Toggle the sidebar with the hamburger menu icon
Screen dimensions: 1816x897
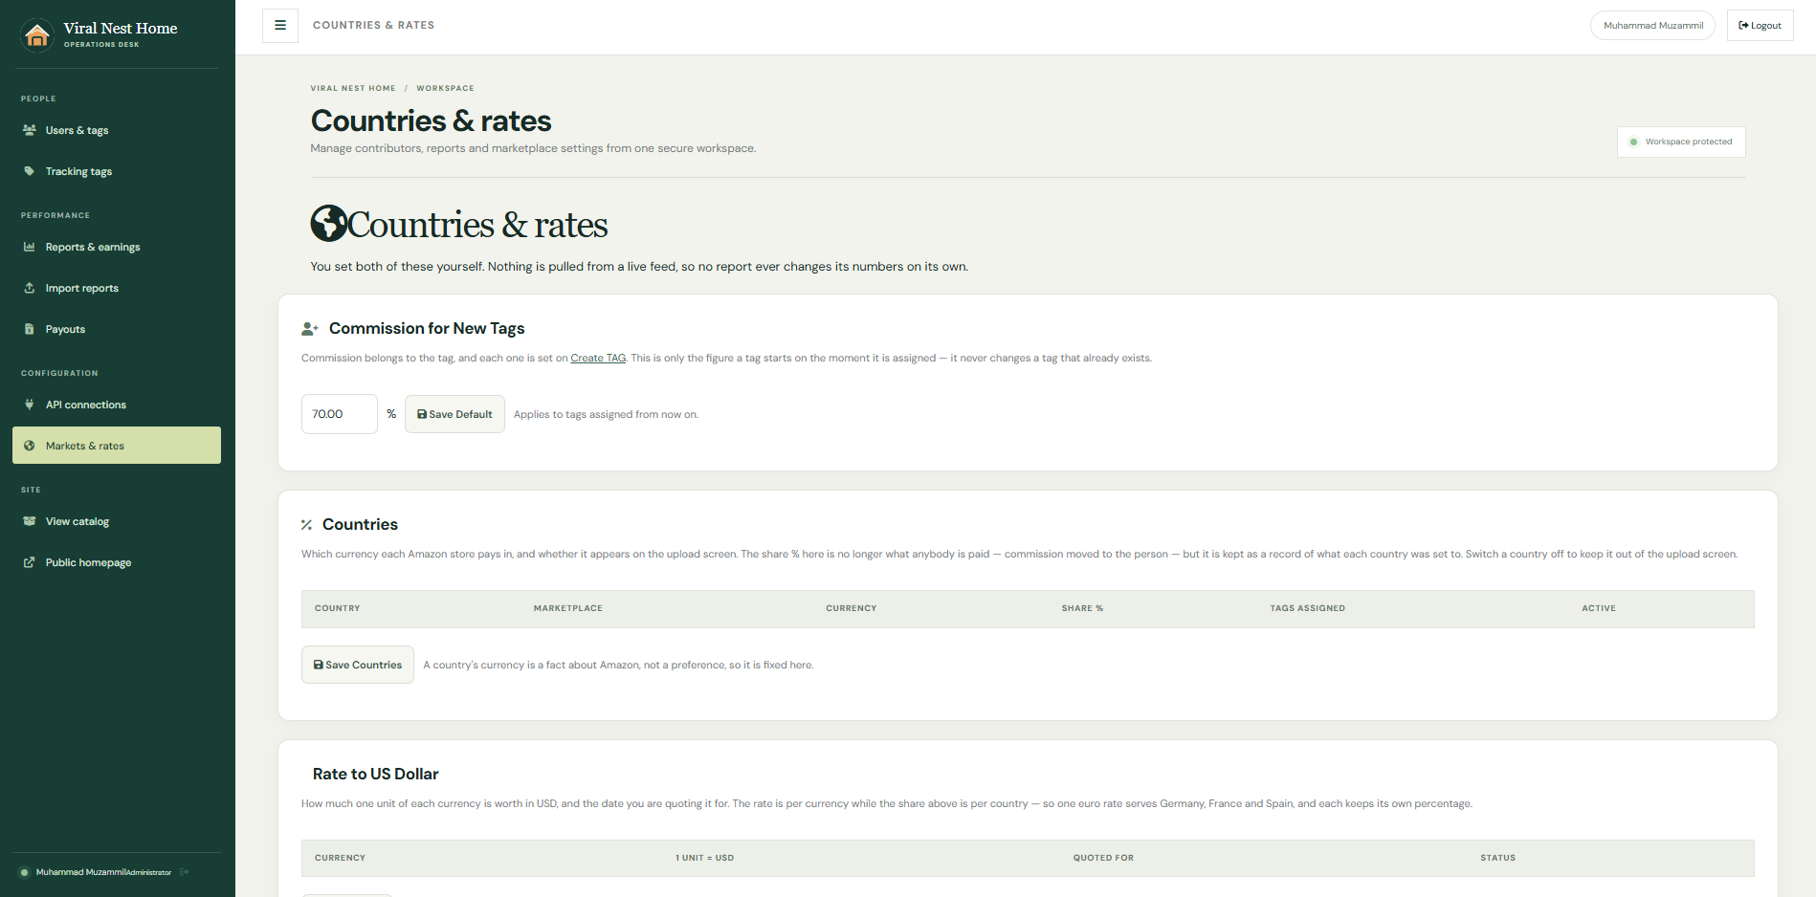click(x=280, y=26)
